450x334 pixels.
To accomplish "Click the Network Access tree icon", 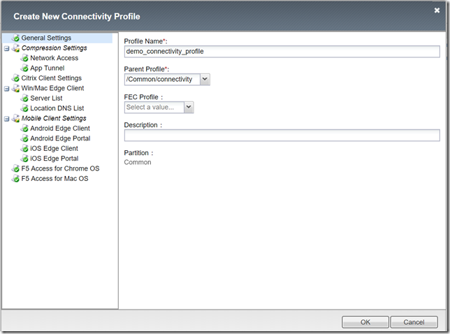I will (x=24, y=58).
